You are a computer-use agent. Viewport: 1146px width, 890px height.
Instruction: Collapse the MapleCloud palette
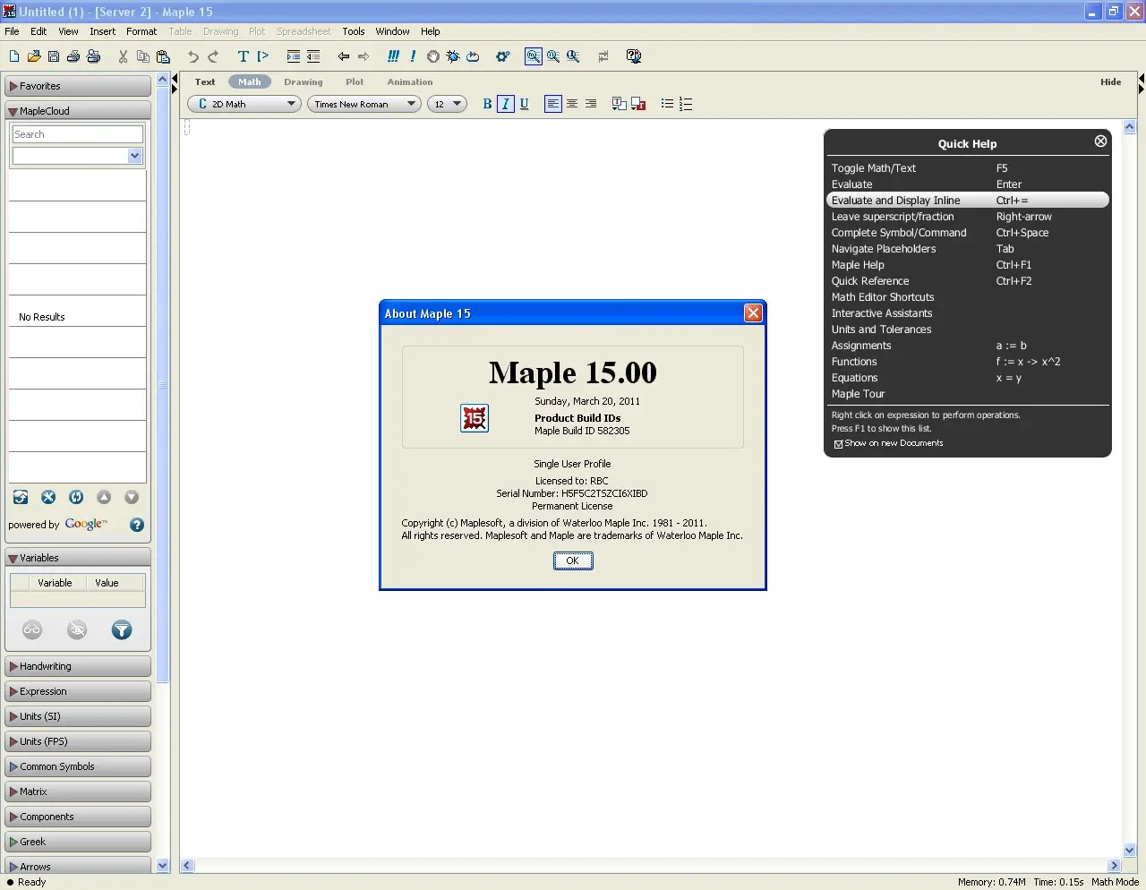click(78, 111)
